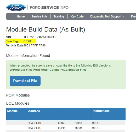
Task: Click the Ford oval logo
Action: click(x=16, y=7)
